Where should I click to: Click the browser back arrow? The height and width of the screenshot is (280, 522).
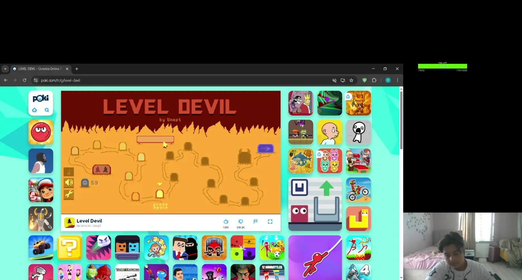coord(5,80)
